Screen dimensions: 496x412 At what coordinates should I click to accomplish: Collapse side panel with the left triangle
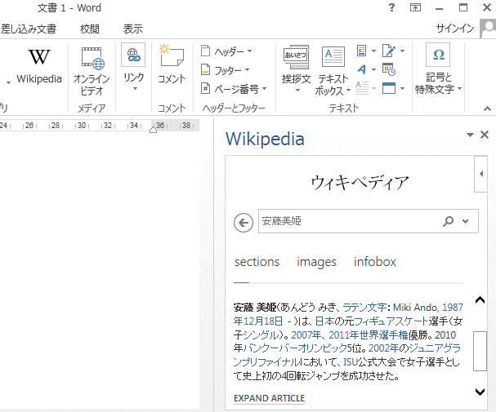tap(481, 174)
